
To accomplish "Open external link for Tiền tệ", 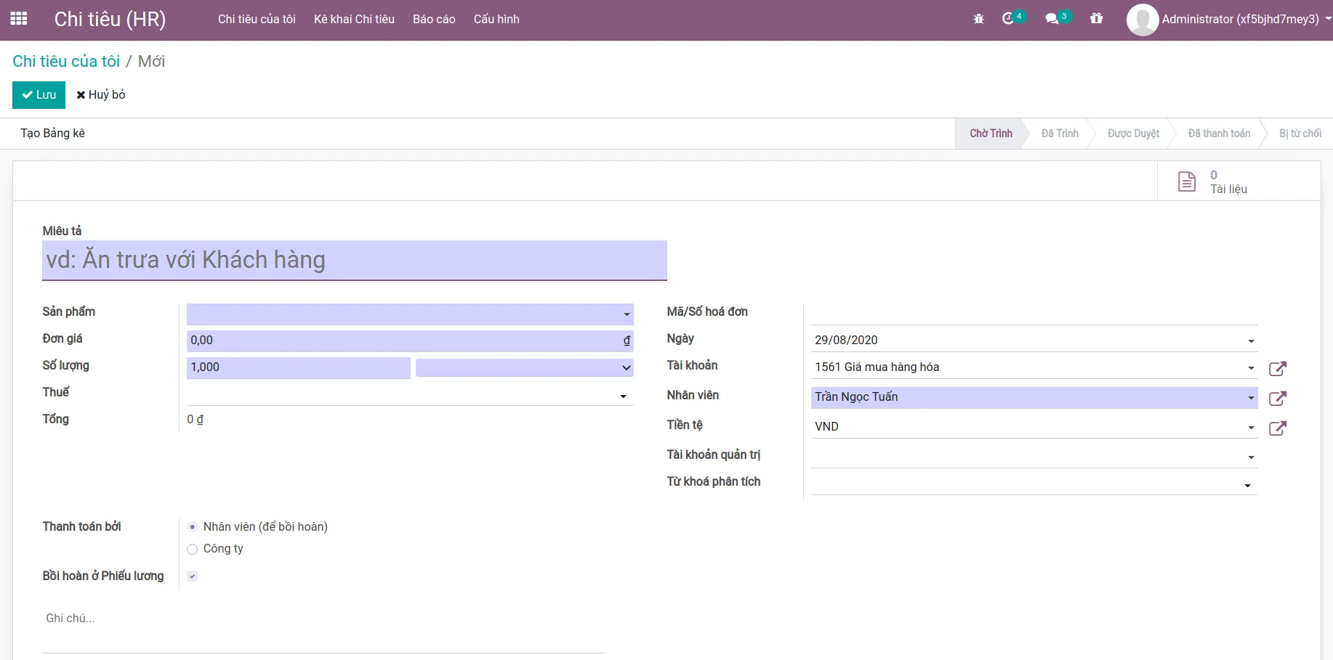I will [x=1278, y=428].
